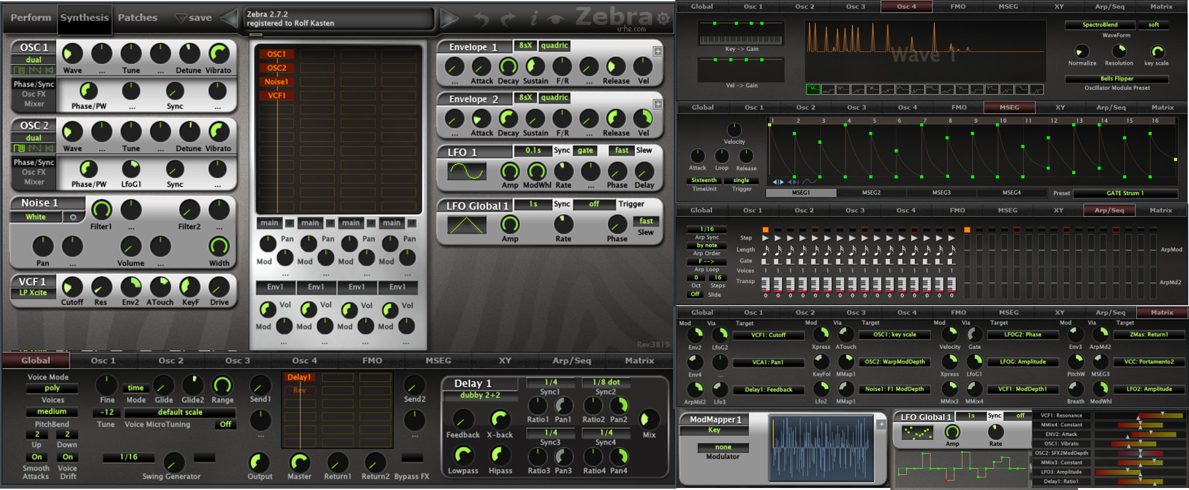Open Voice Mode 'poly' dropdown
Screen dimensions: 1189x490
(52, 388)
